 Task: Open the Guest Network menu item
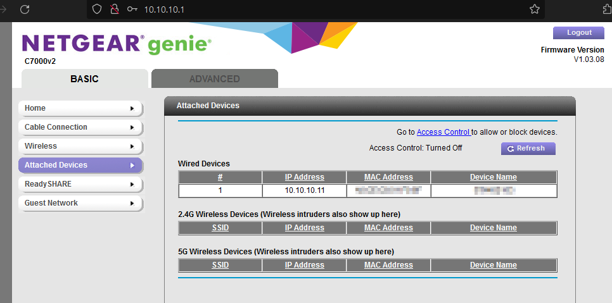click(x=80, y=203)
